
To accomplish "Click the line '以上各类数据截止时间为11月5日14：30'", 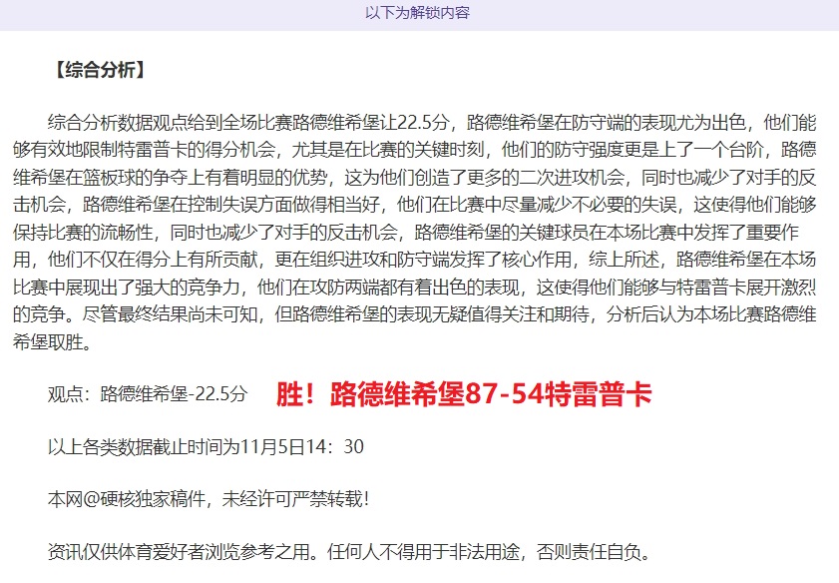I will click(x=206, y=446).
